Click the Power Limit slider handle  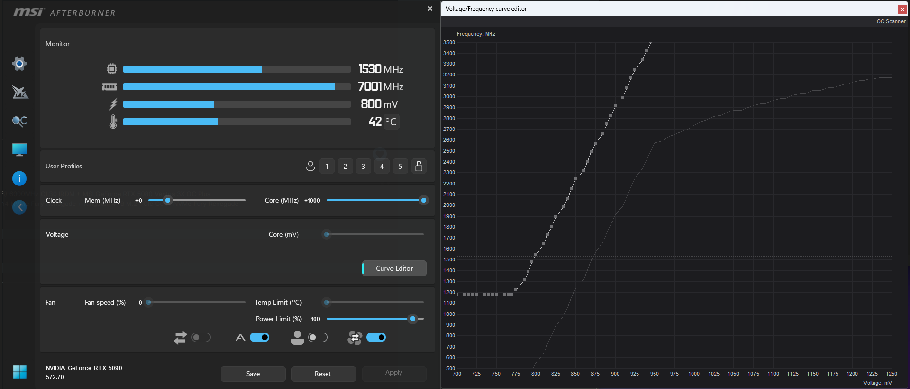pos(413,319)
